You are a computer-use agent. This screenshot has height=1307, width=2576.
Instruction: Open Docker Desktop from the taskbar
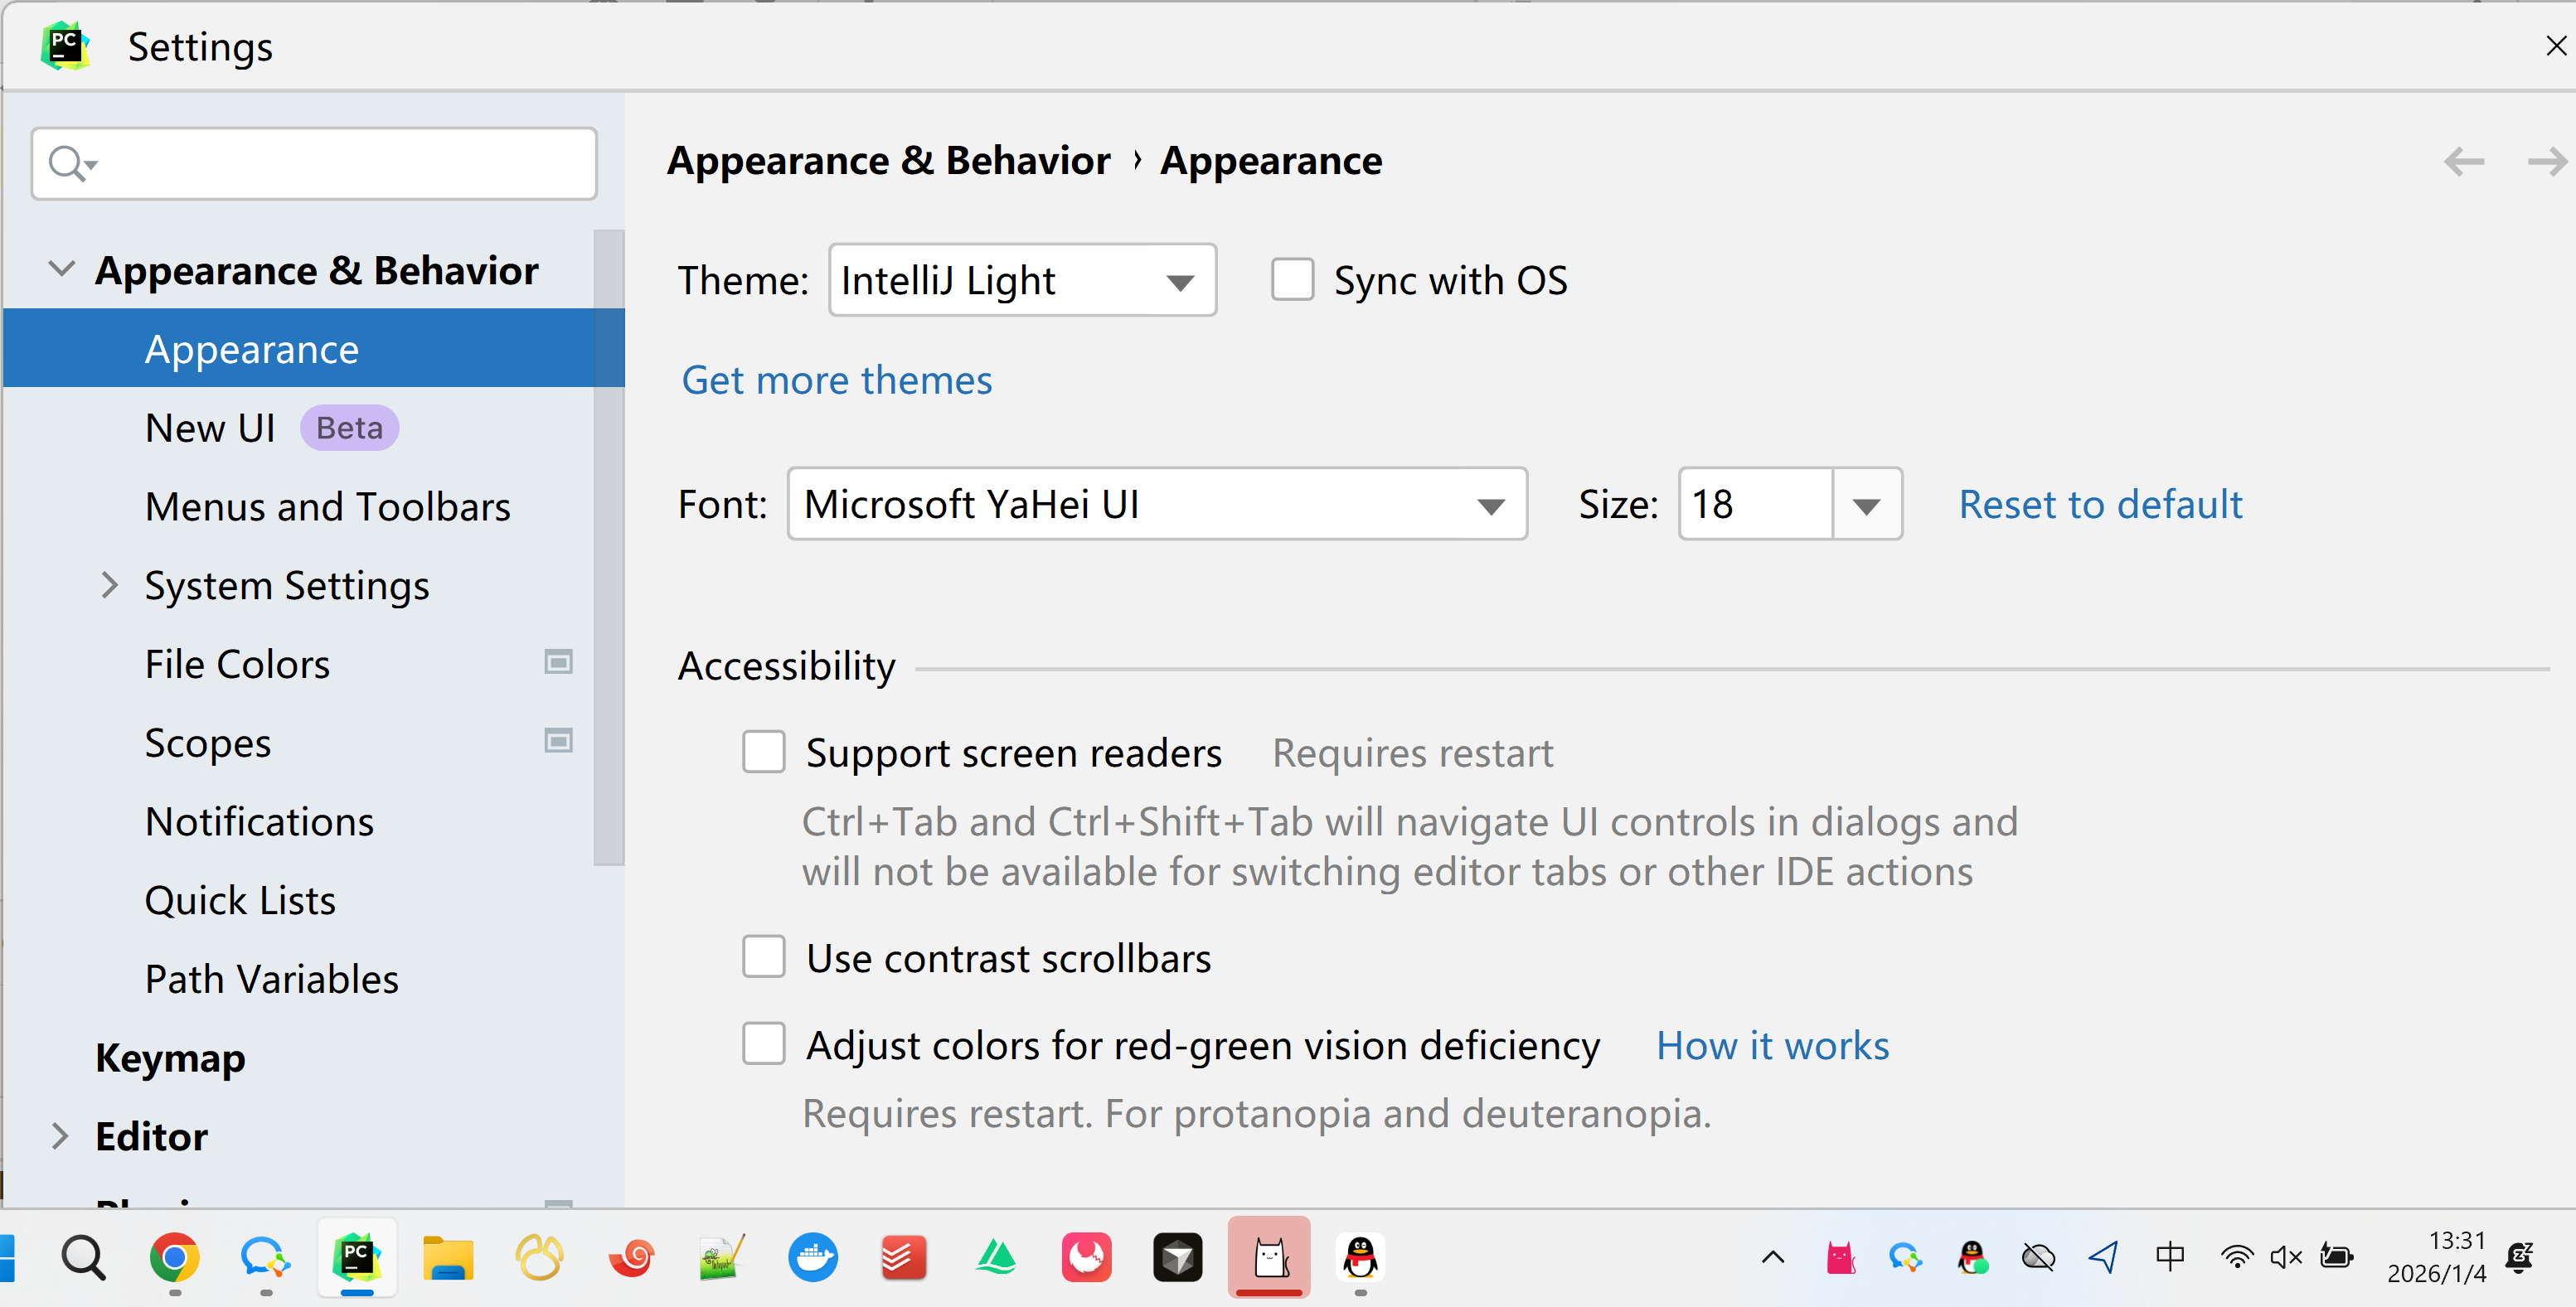[x=812, y=1257]
